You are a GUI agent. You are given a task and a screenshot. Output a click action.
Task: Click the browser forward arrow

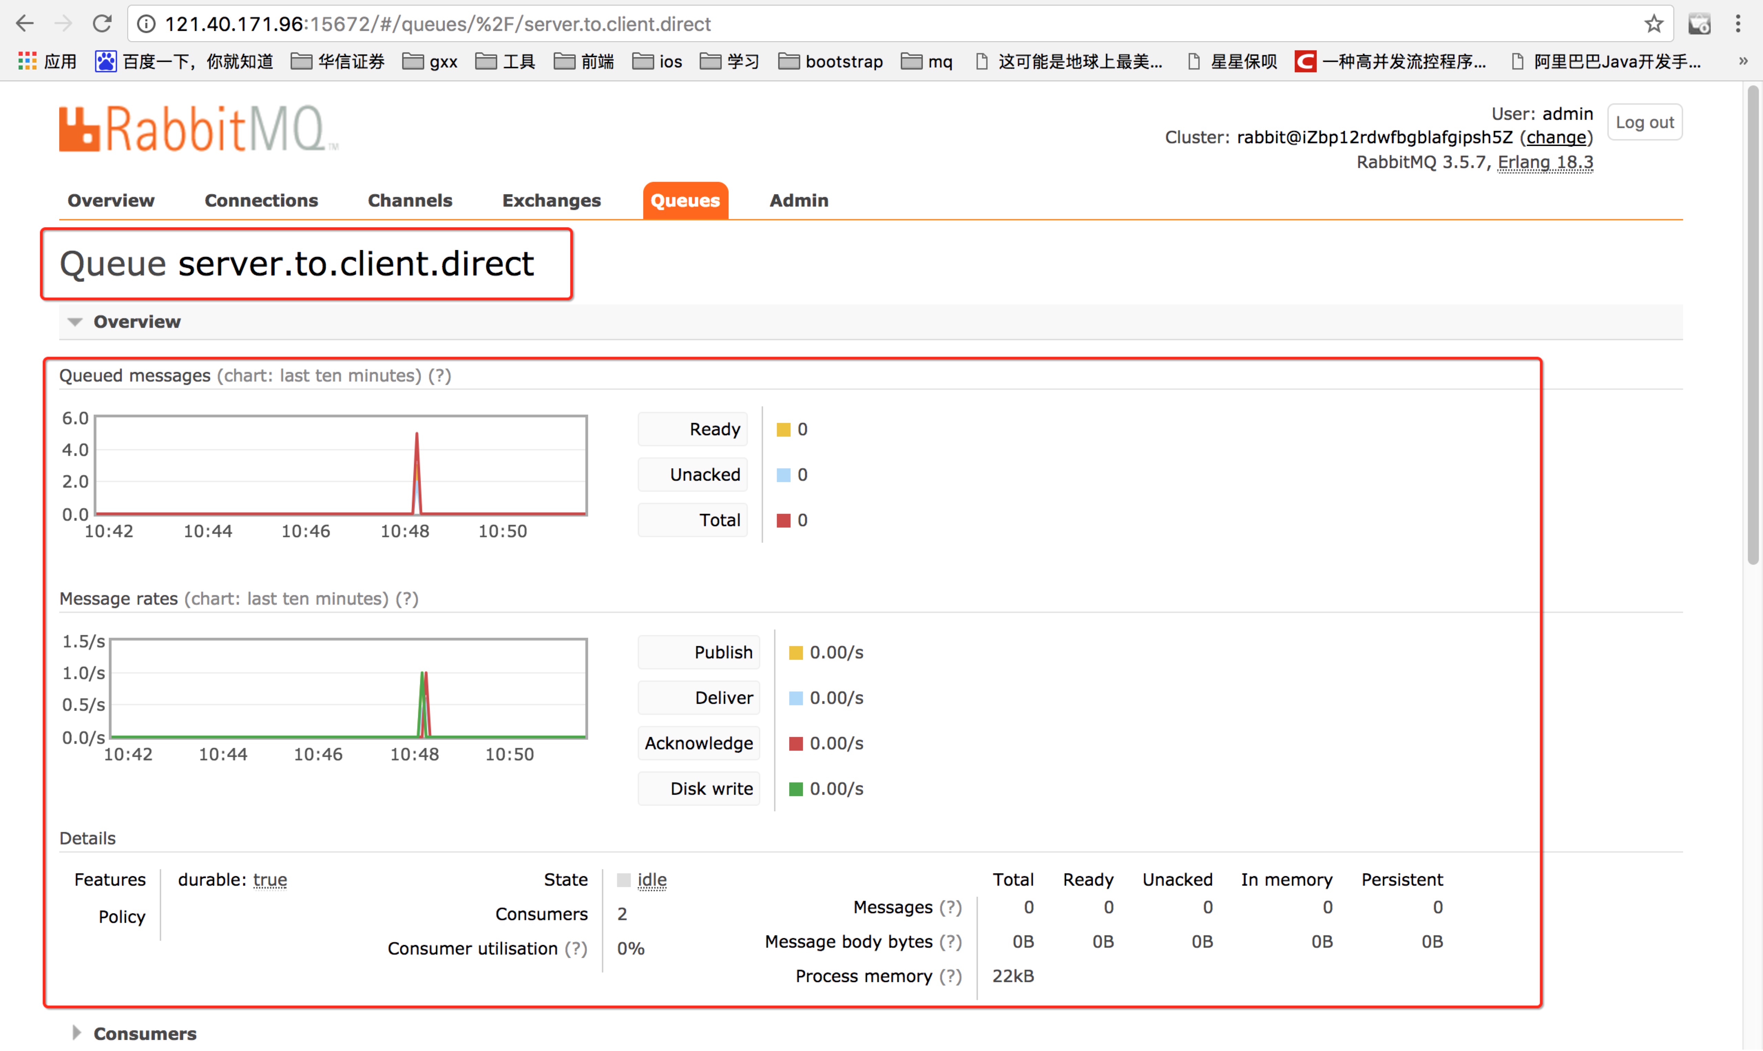pyautogui.click(x=63, y=23)
